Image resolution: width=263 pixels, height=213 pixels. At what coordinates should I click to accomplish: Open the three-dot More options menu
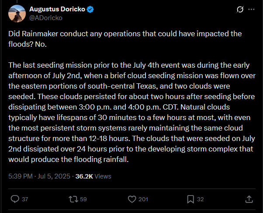pos(251,10)
